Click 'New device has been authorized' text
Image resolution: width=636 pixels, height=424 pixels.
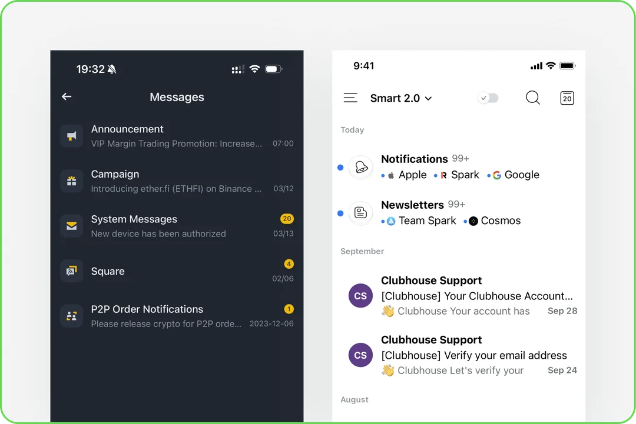(158, 233)
